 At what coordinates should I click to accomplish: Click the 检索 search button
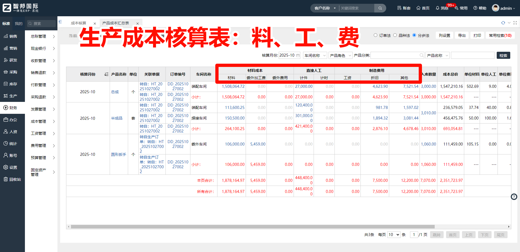[503, 55]
